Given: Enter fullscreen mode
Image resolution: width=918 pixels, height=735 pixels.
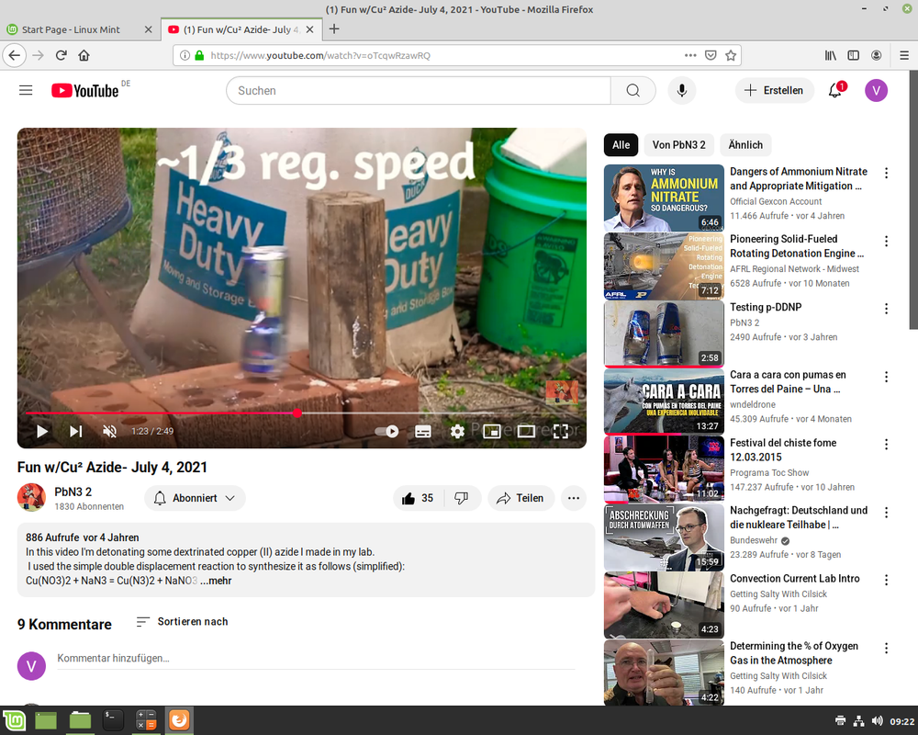Looking at the screenshot, I should [560, 432].
